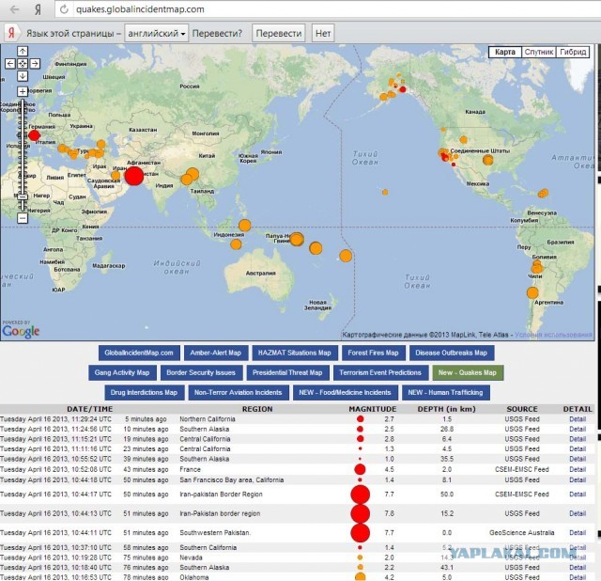Pan map up with the arrow
This screenshot has height=581, width=601.
tap(23, 51)
